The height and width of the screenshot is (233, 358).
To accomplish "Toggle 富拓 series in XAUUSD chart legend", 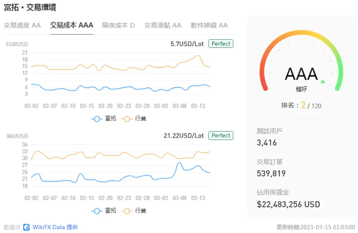I will coord(104,211).
